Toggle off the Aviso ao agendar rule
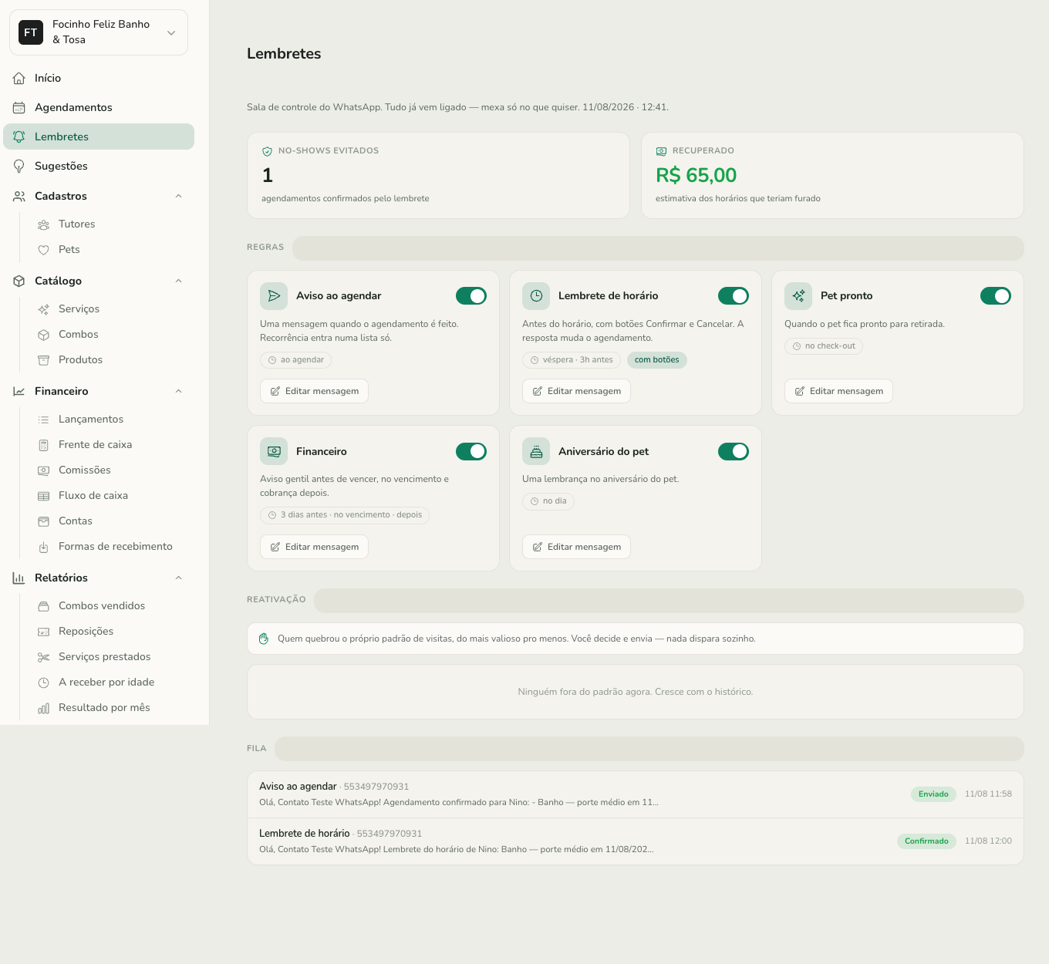1049x964 pixels. coord(471,296)
